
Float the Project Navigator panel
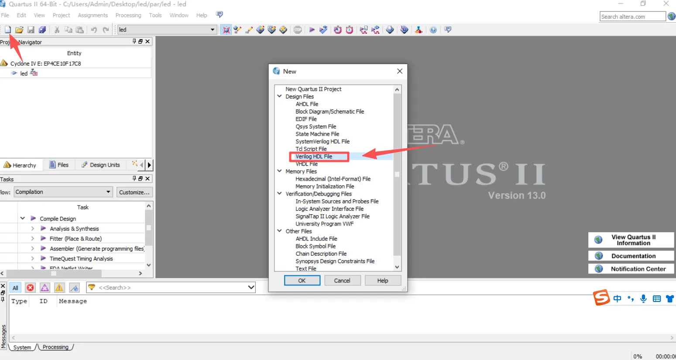click(x=141, y=41)
